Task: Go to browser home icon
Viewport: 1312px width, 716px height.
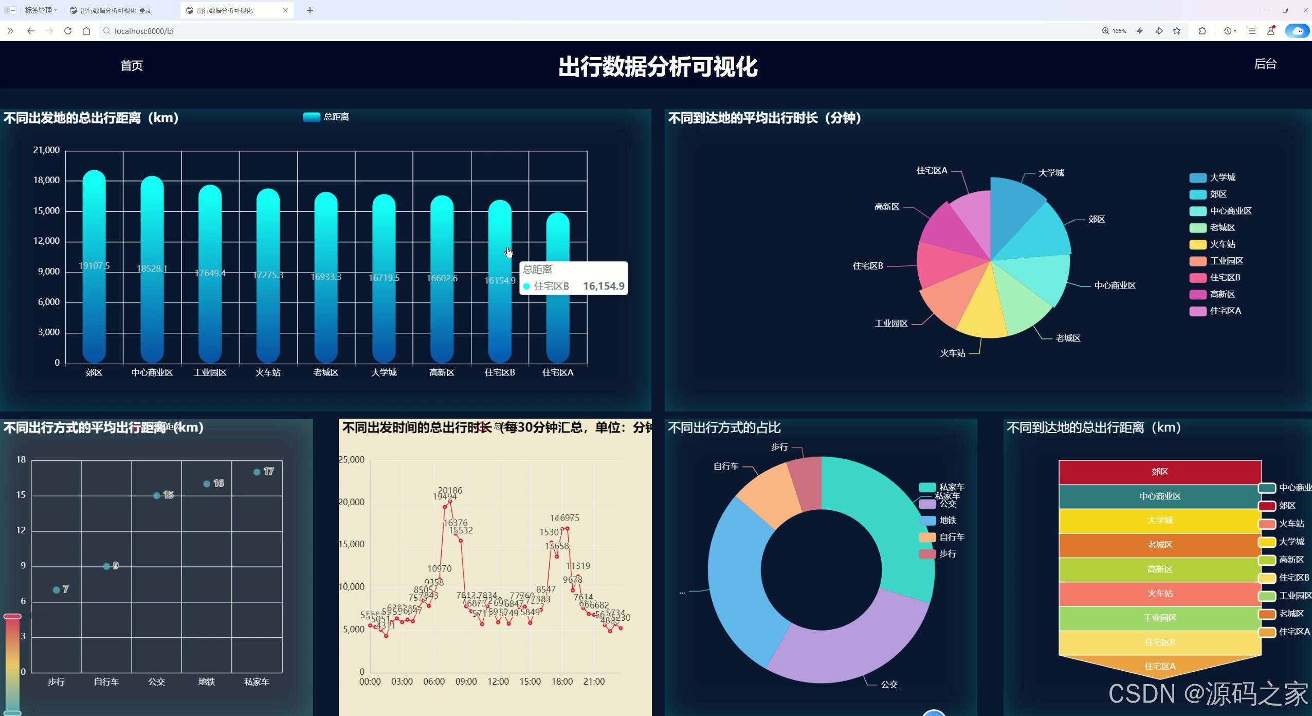Action: pyautogui.click(x=86, y=31)
